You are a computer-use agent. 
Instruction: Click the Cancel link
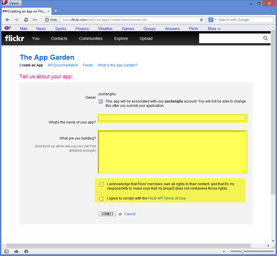(130, 214)
